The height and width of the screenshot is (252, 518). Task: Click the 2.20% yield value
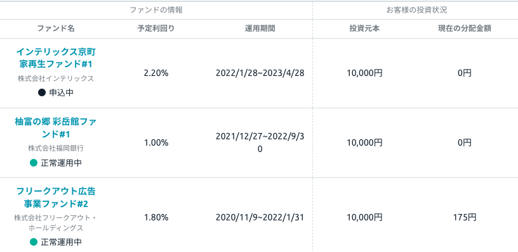(156, 73)
